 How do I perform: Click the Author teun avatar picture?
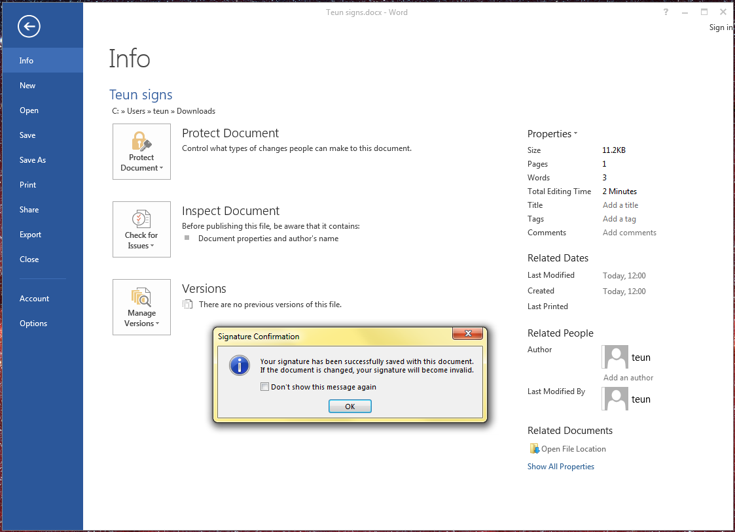point(615,357)
